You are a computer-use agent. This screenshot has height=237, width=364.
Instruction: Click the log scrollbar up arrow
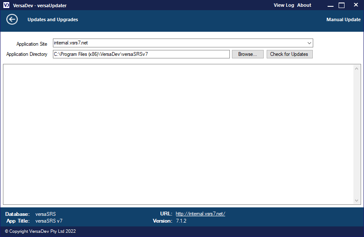tap(357, 69)
